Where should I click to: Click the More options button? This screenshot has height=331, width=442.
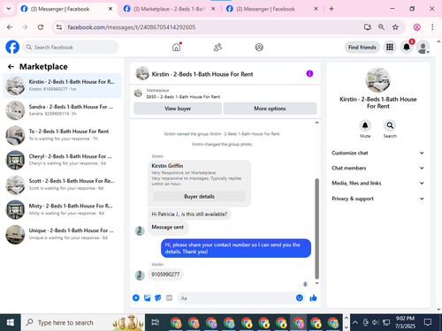click(270, 109)
